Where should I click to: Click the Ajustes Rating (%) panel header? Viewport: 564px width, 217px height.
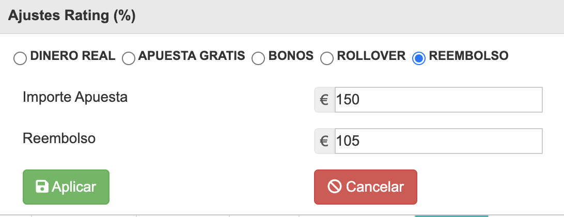click(x=282, y=17)
